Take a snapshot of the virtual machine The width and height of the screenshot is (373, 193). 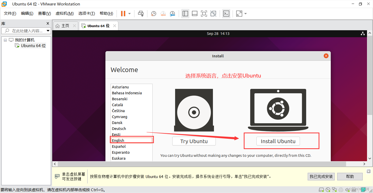(x=153, y=13)
